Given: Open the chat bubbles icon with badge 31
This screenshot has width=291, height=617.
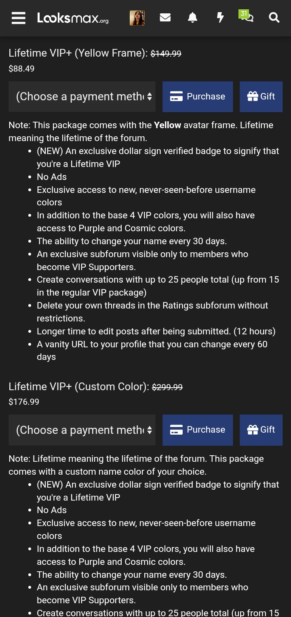Looking at the screenshot, I should coord(247,17).
